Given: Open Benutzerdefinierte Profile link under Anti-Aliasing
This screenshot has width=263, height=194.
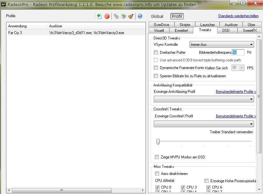Looking at the screenshot, I should tap(236, 92).
